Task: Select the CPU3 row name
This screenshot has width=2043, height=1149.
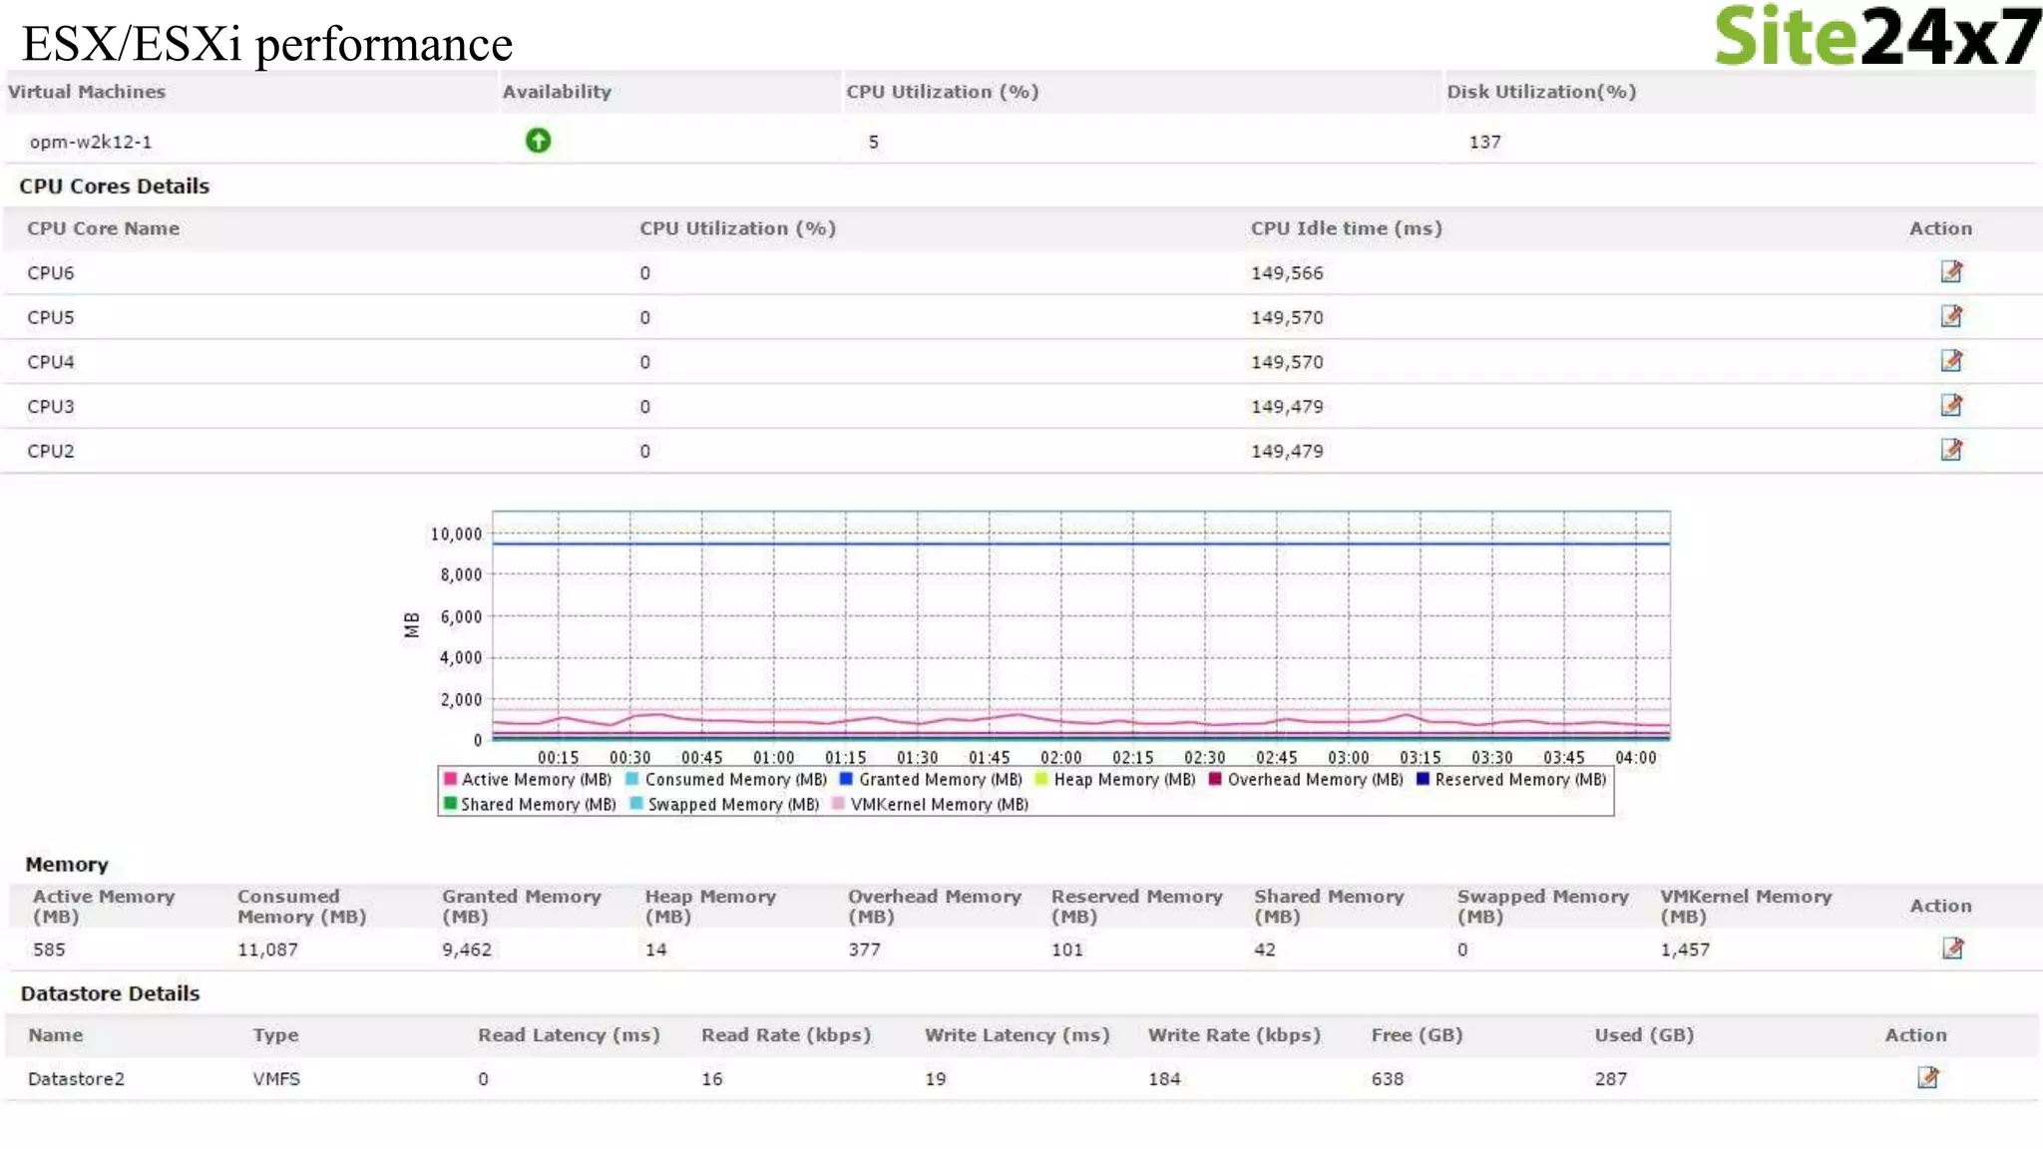Action: tap(51, 407)
